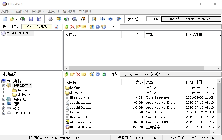This screenshot has width=222, height=140.
Task: Select ultraiso.chm in local file list
Action: 81,122
